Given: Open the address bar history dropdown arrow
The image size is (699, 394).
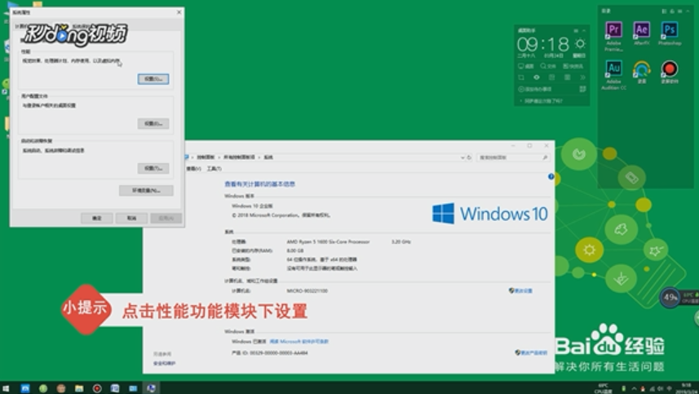Looking at the screenshot, I should (462, 157).
